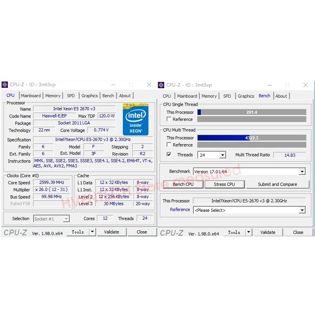Click the empty single thread Reference bar
The width and height of the screenshot is (315, 315).
tap(252, 119)
